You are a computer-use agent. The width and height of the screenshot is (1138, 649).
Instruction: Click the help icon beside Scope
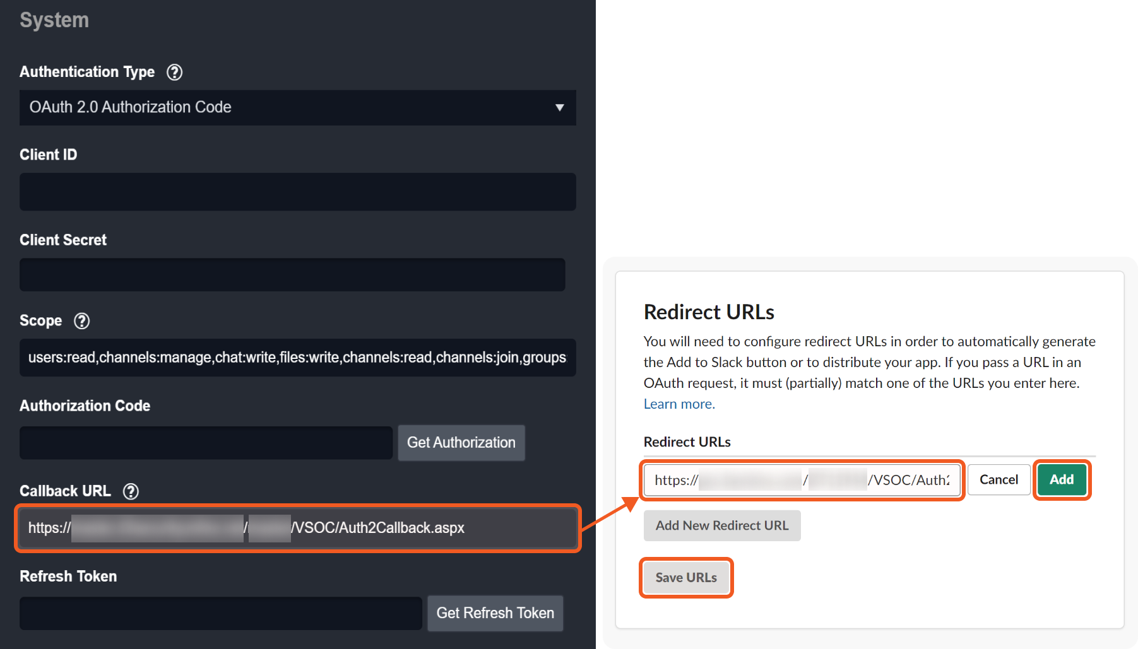(x=81, y=321)
